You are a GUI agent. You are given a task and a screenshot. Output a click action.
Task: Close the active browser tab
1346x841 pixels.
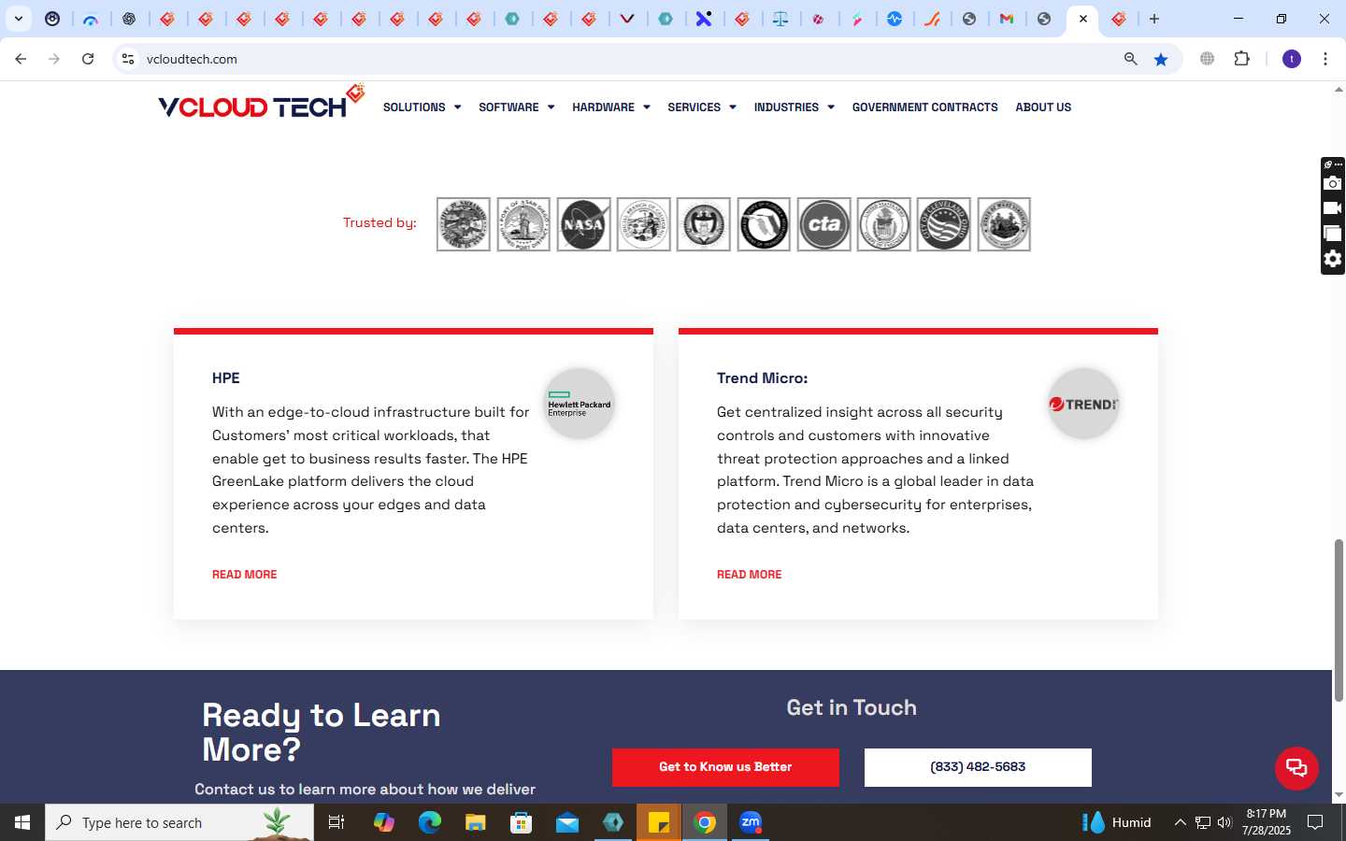pos(1083,19)
